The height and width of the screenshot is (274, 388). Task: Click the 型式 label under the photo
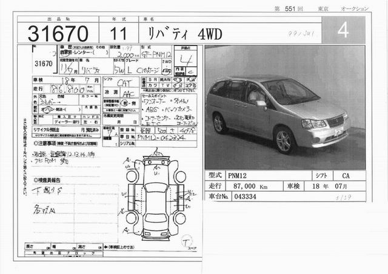(215, 175)
